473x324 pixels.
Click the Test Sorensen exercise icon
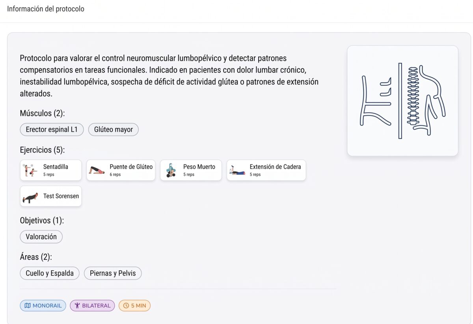[x=30, y=196]
